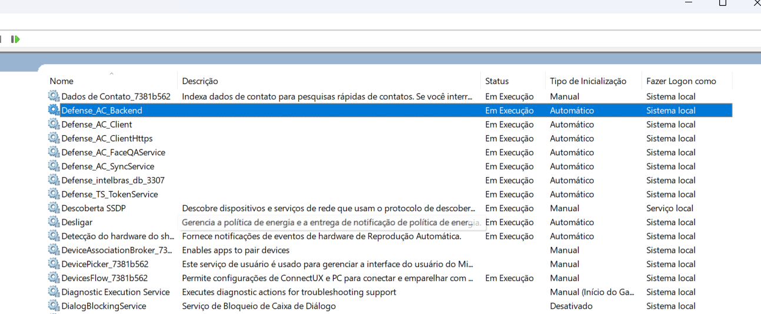This screenshot has height=314, width=761.
Task: Click the gear icon of Defense_intelbras_db_3307
Action: 54,180
